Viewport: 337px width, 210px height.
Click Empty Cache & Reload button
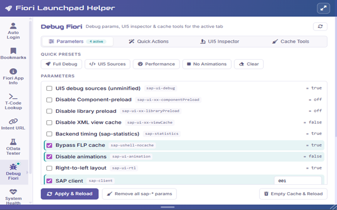click(293, 194)
